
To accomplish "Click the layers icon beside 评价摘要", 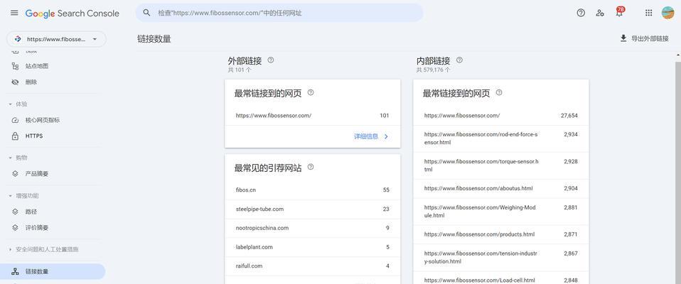I will [x=15, y=228].
